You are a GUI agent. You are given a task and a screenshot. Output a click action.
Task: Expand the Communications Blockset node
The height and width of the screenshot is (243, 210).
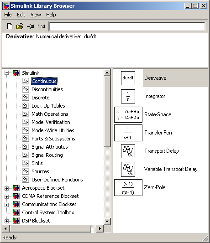(x=6, y=205)
